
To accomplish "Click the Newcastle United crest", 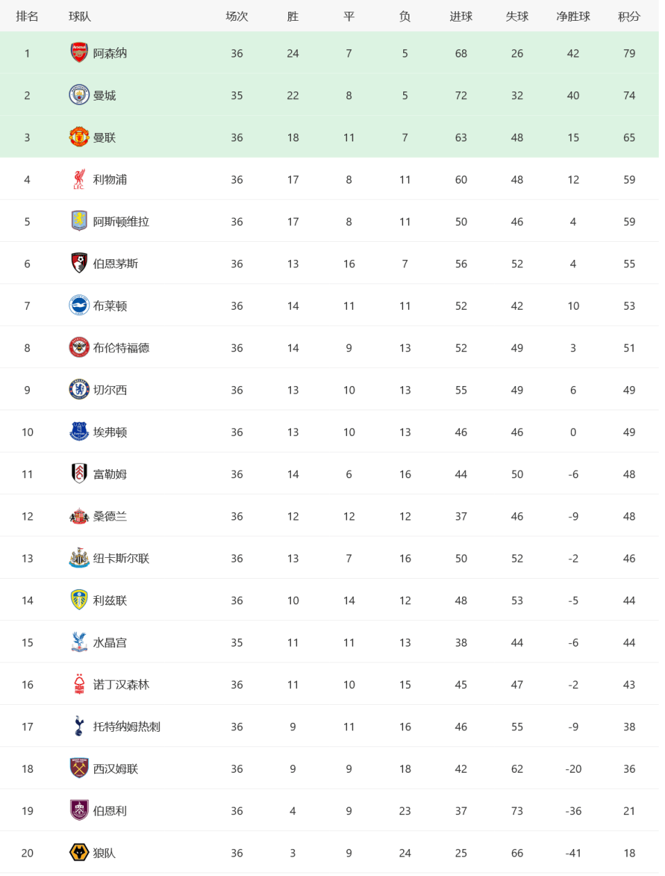I will tap(79, 558).
